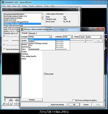Image resolution: width=108 pixels, height=114 pixels.
Task: Collapse the Encoder combo box arrow
Action: [x=50, y=37]
